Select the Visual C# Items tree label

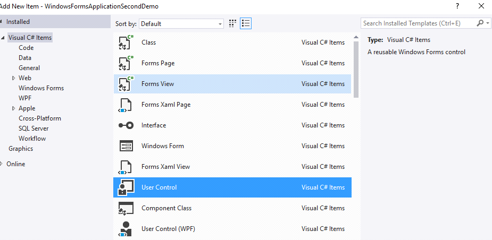[x=30, y=38]
